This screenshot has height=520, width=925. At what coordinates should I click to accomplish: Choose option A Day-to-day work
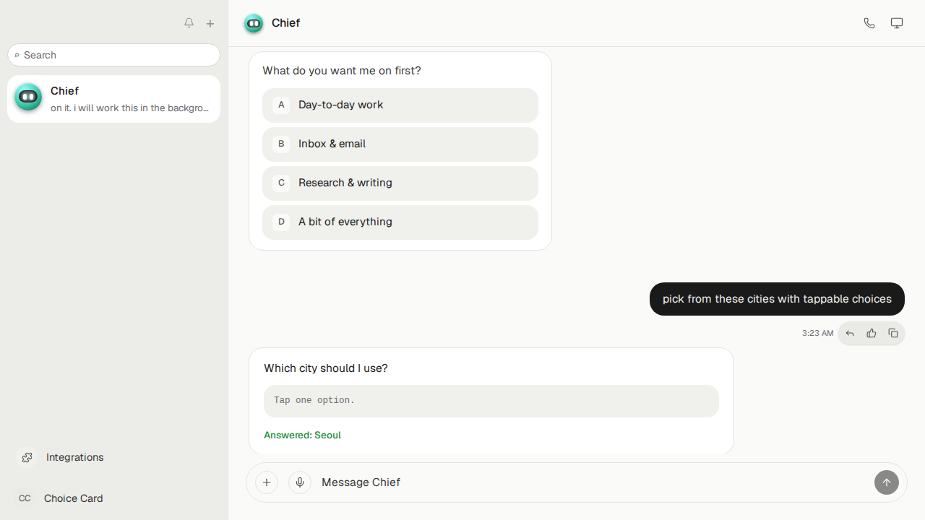pos(400,105)
